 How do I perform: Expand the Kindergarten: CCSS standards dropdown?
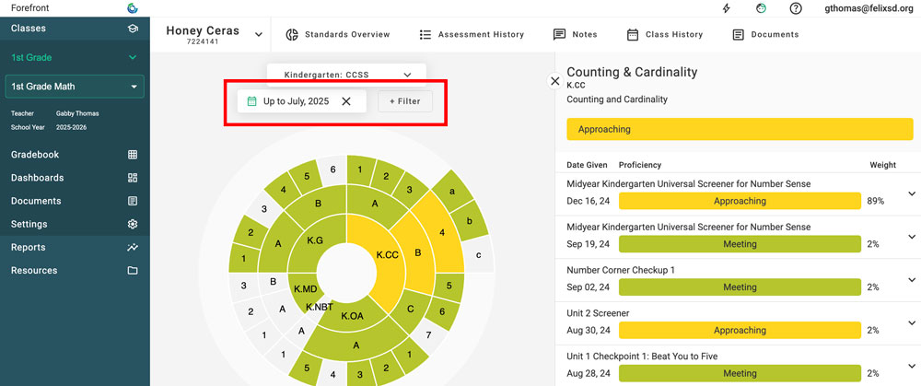point(407,74)
